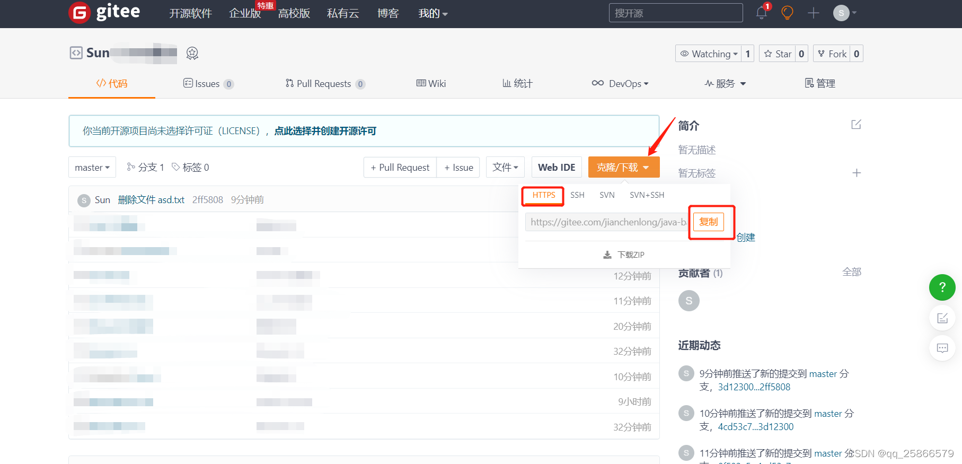The image size is (962, 464).
Task: Click the 下载ZIP download option
Action: tap(624, 255)
